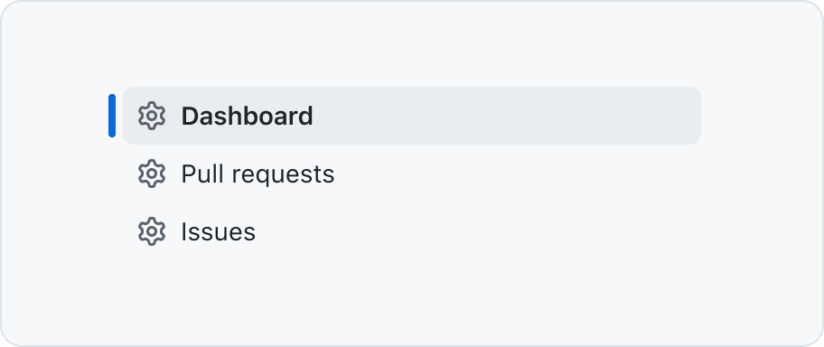Click the Pull requests text label
This screenshot has width=824, height=347.
pyautogui.click(x=257, y=174)
